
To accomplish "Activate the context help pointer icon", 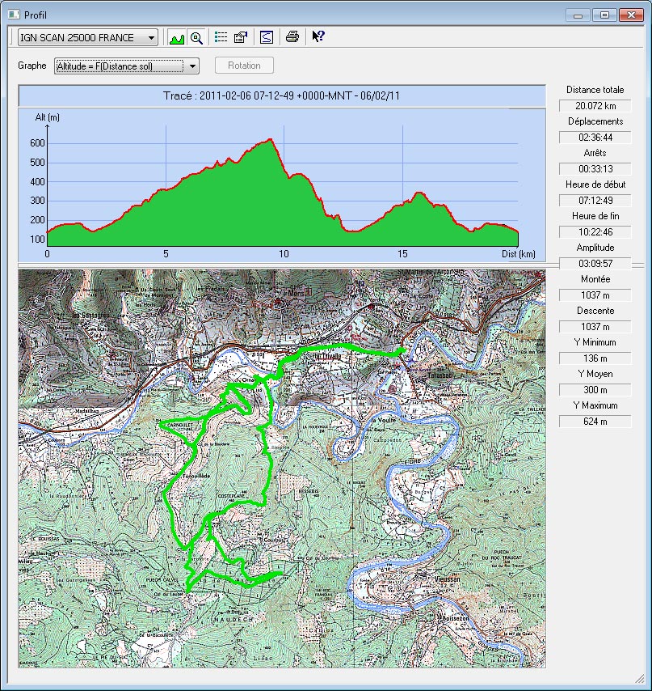I will tap(318, 36).
